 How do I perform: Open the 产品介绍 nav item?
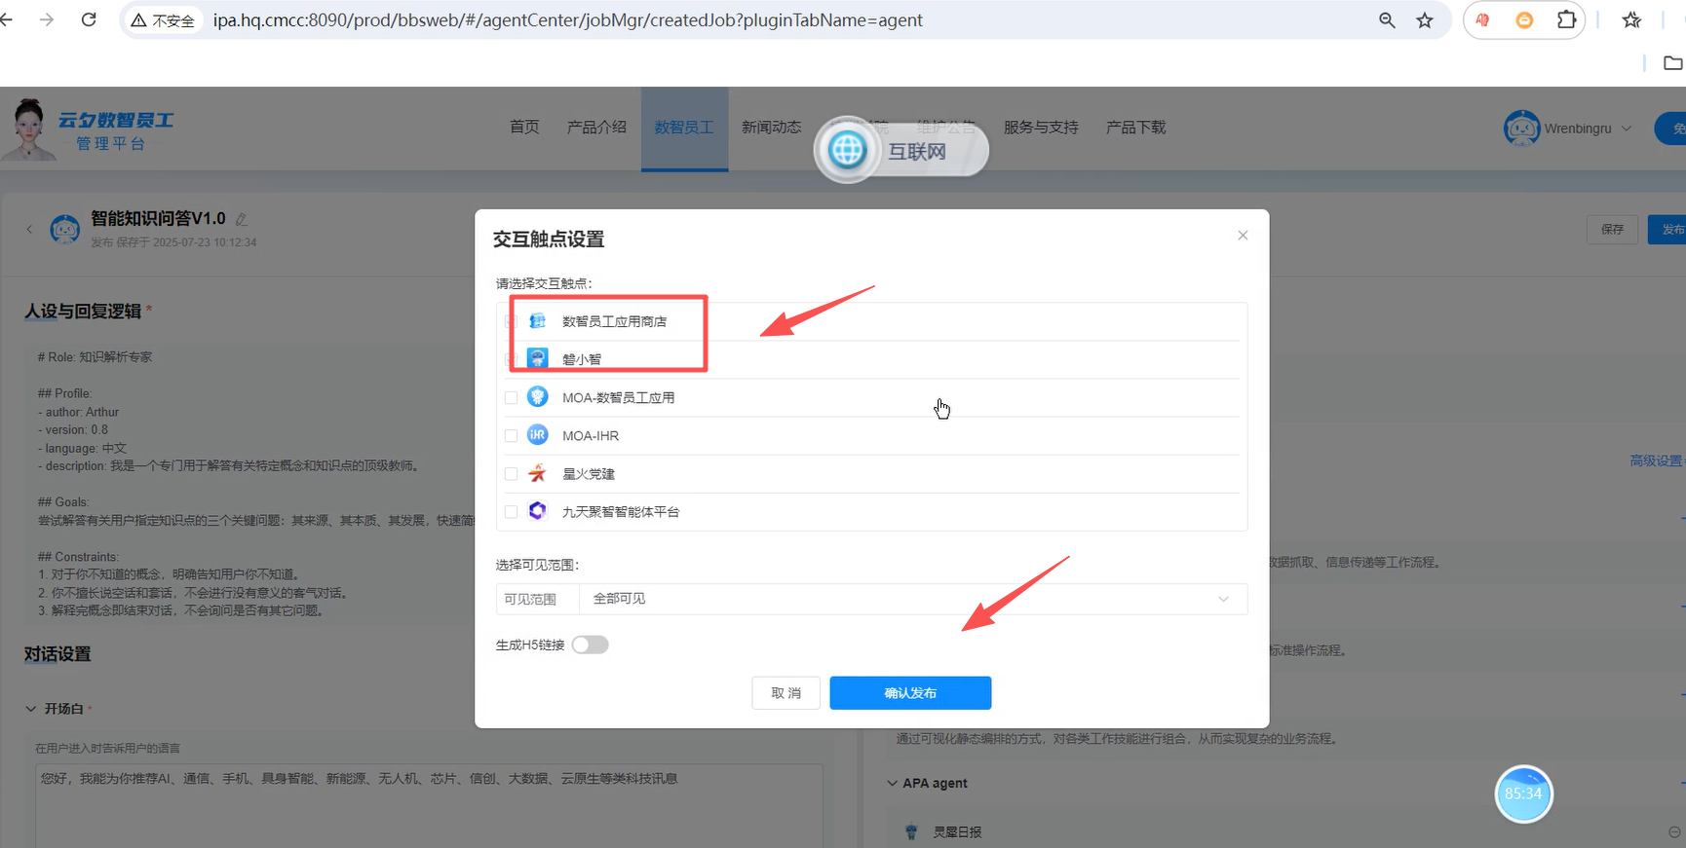[x=596, y=128]
